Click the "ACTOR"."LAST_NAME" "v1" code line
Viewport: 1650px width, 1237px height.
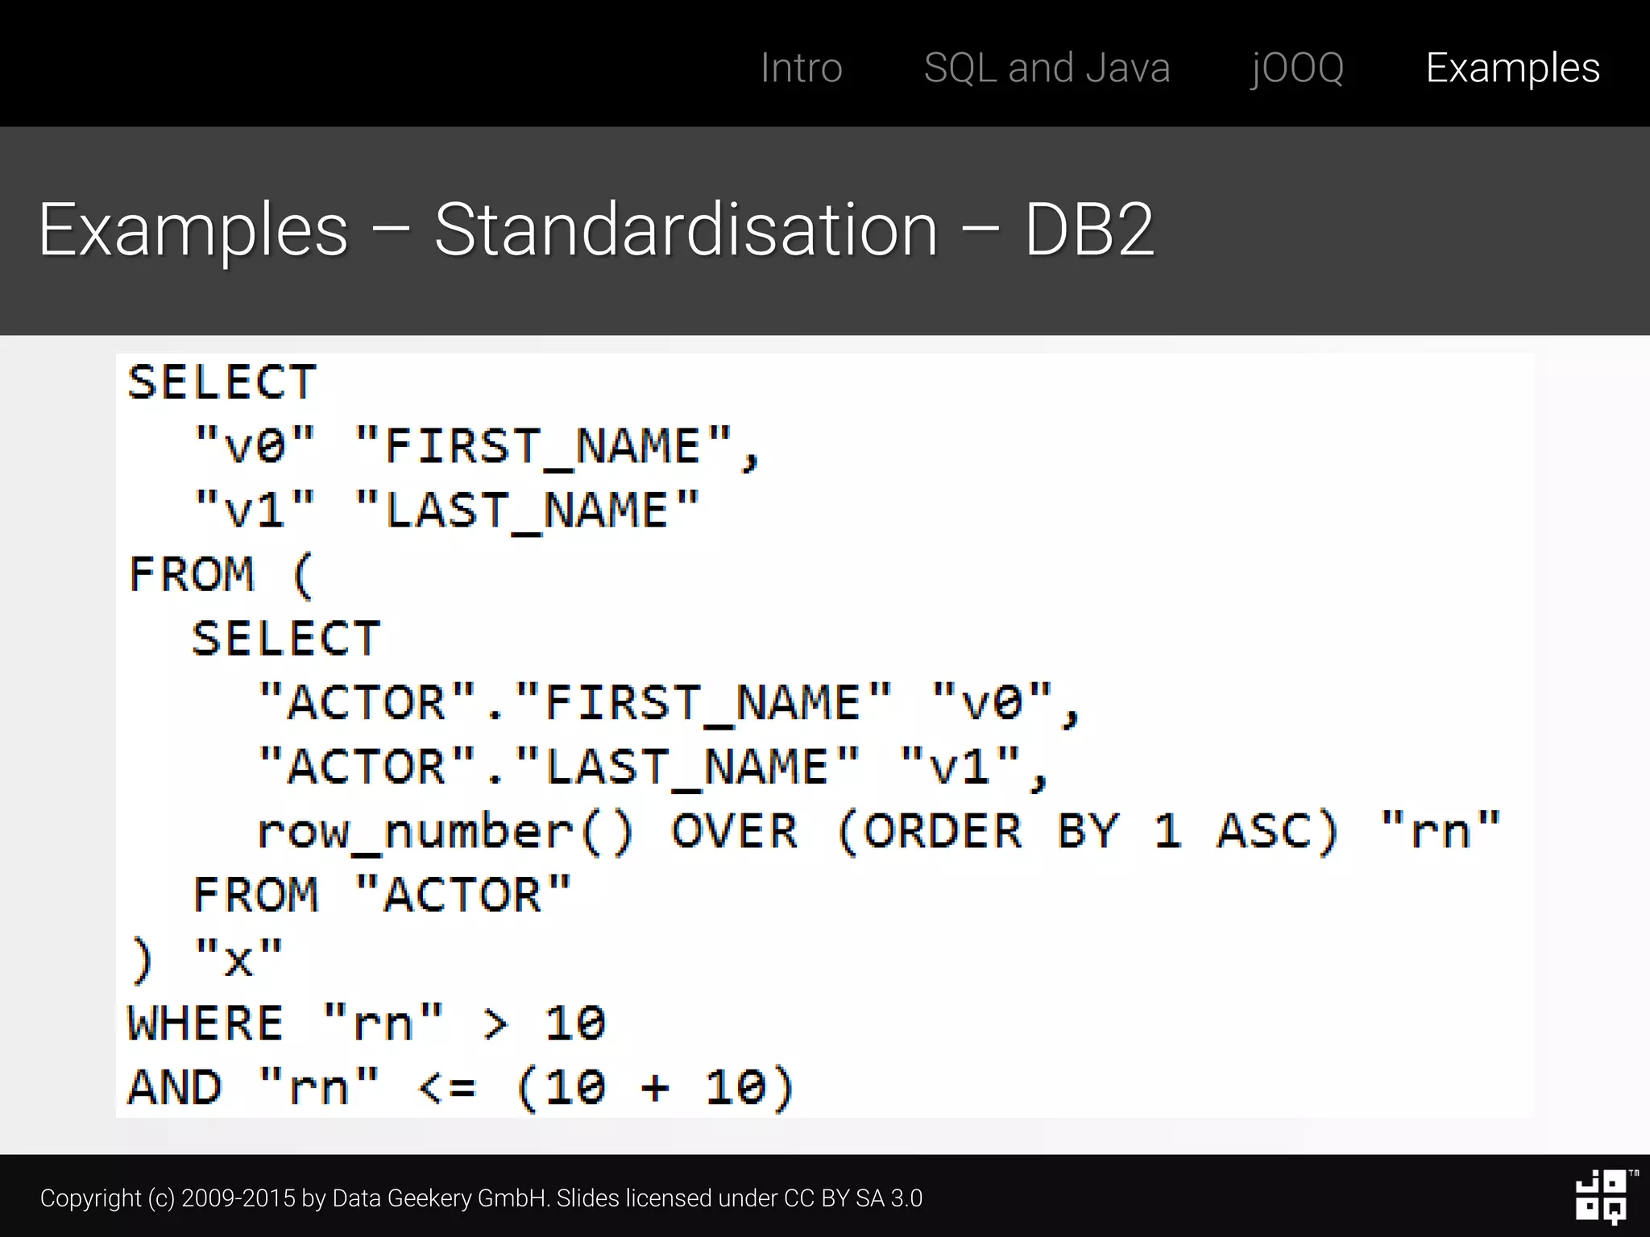click(x=653, y=767)
